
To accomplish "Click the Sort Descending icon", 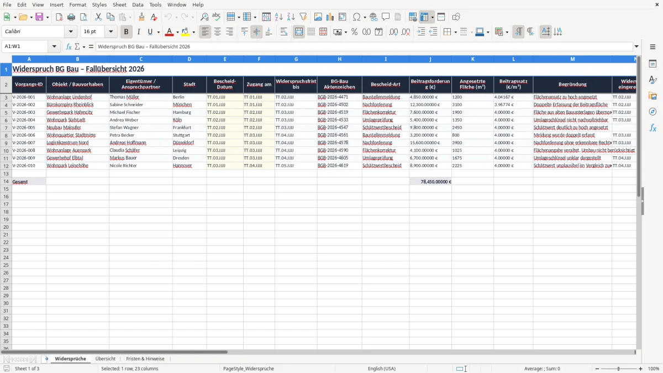I will tap(291, 17).
